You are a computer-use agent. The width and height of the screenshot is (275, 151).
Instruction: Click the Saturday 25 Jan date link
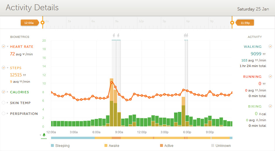click(x=253, y=9)
